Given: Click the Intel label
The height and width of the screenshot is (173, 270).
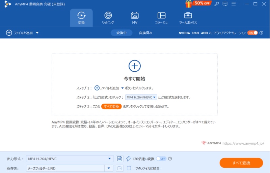Looking at the screenshot, I should [x=195, y=33].
